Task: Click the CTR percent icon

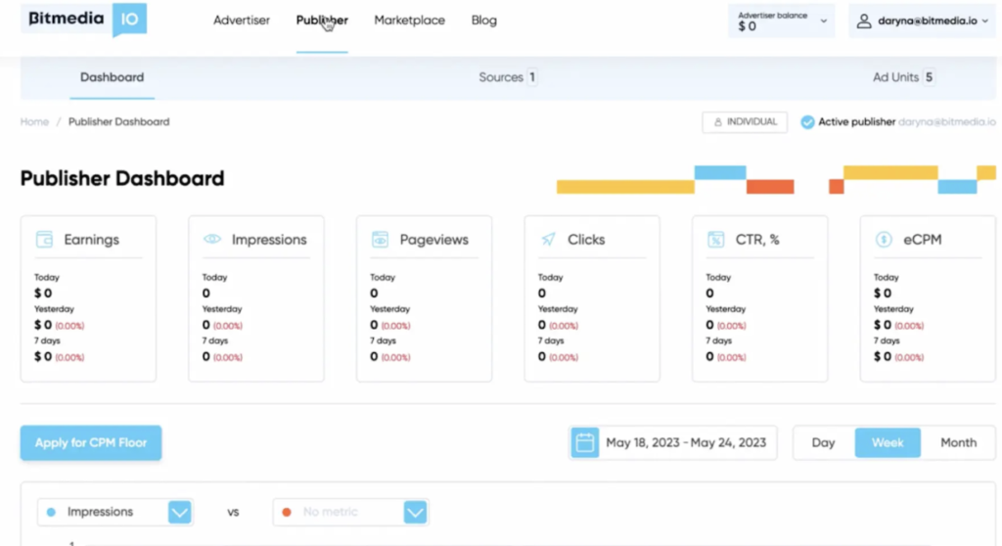Action: [x=716, y=240]
